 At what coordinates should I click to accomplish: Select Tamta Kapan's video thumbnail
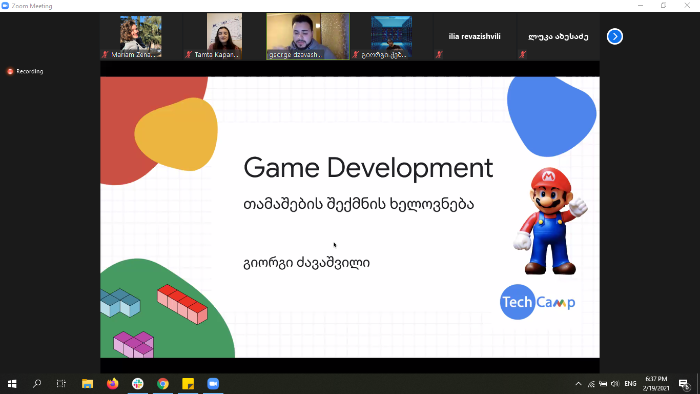click(224, 36)
